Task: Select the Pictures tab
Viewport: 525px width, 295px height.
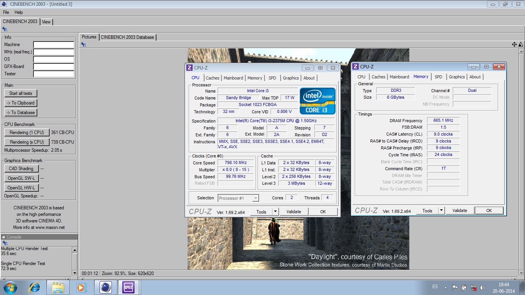Action: 89,37
